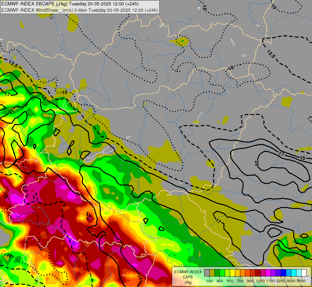Viewport: 312px width, 287px height.
Task: Click the '20' wind shear contour label
Action: point(257,164)
